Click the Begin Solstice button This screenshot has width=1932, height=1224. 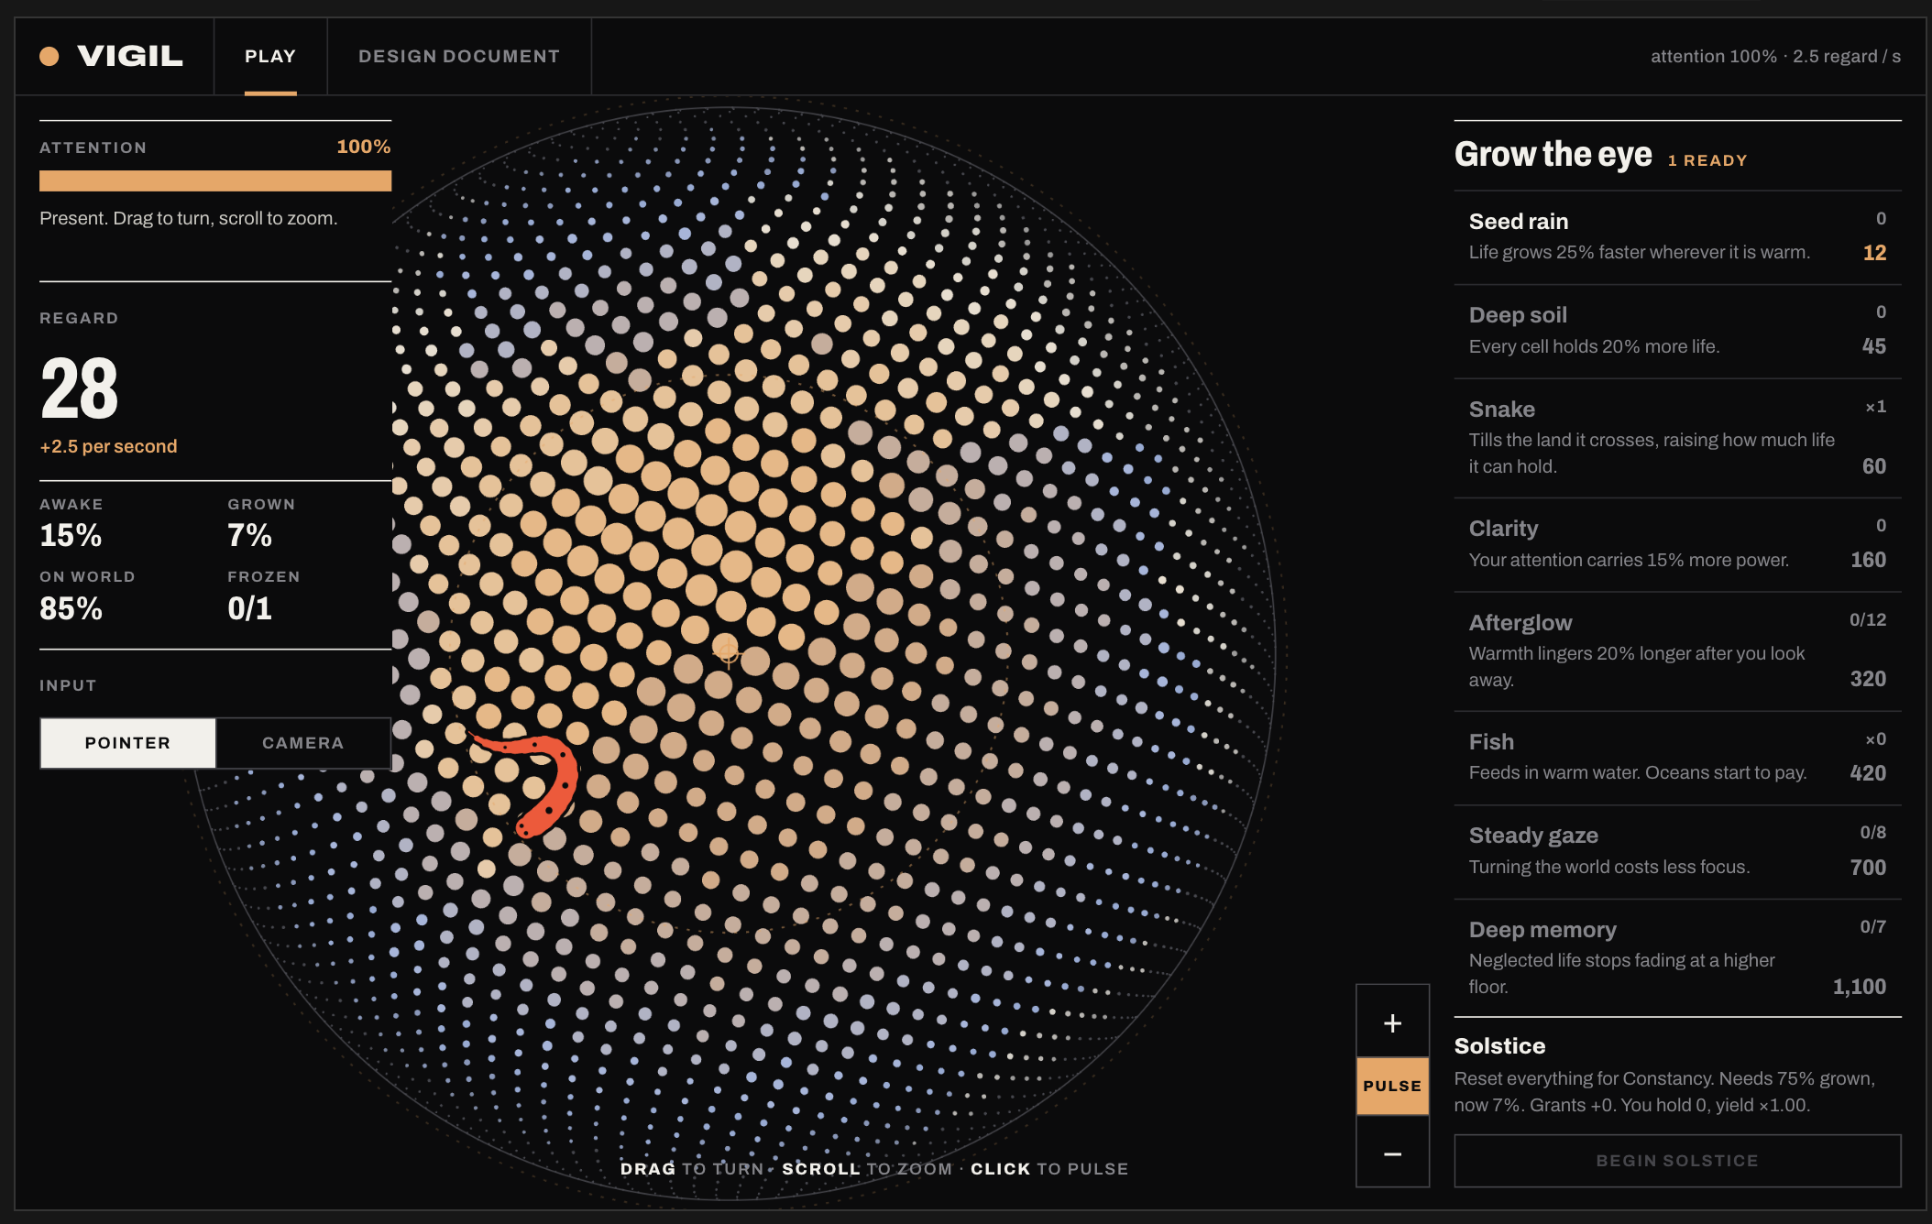click(x=1677, y=1161)
